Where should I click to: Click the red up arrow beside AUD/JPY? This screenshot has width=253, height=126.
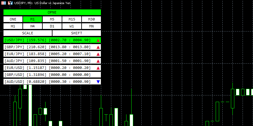tap(98, 61)
